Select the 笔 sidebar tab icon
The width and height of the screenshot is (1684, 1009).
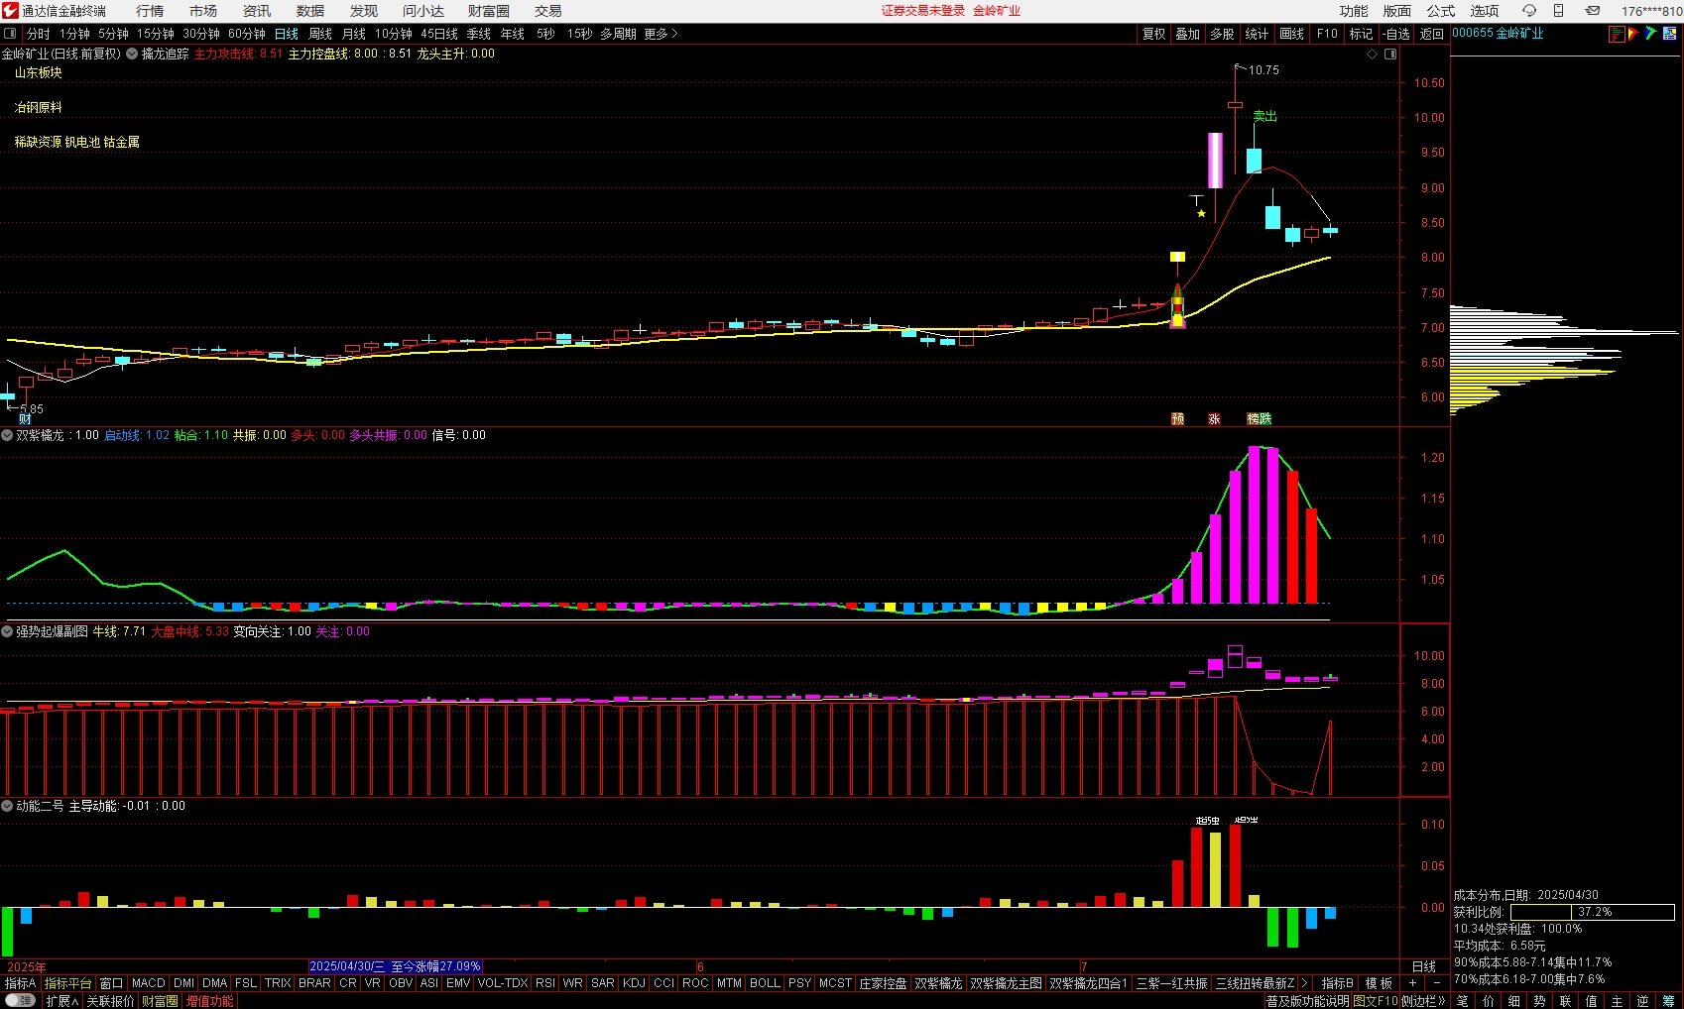click(1462, 1001)
